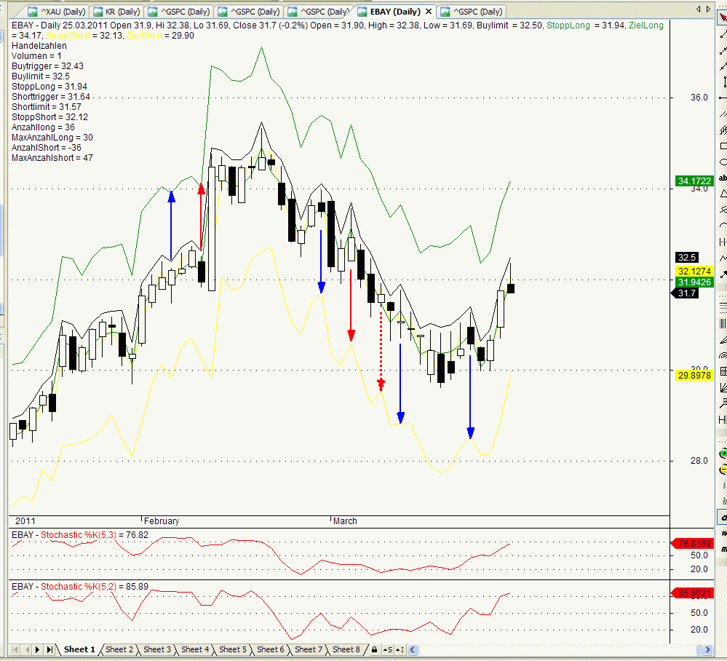Click the 'Handelzahlen' heading text

(39, 46)
